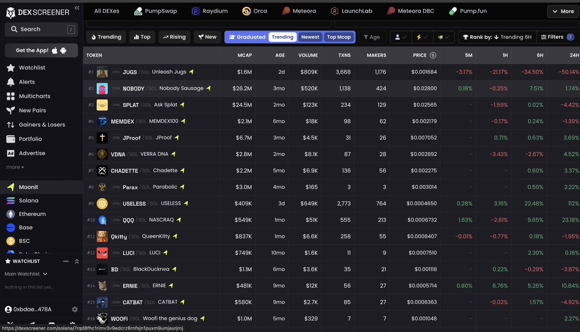580x332 pixels.
Task: Click the Trending flame button
Action: coord(106,37)
